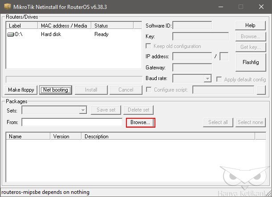Screen dimensions: 272x197
Task: Click the Ready status of D:\ drive
Action: point(101,34)
